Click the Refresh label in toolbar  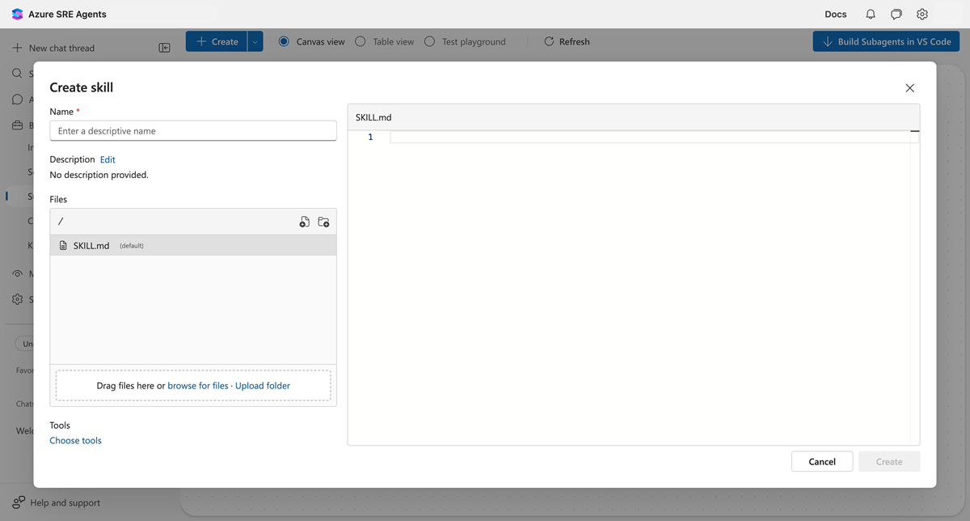(x=574, y=41)
